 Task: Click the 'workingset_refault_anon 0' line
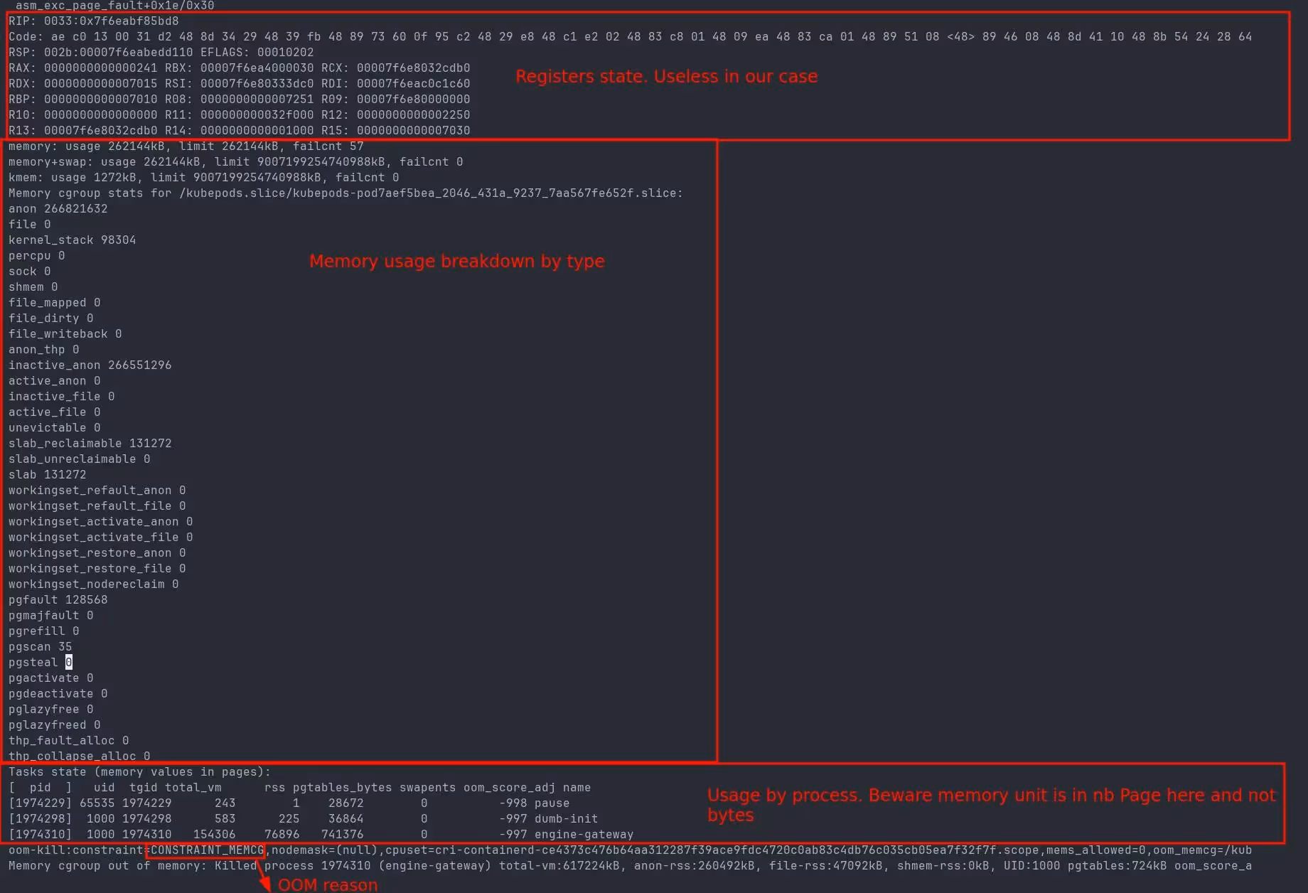pyautogui.click(x=97, y=491)
